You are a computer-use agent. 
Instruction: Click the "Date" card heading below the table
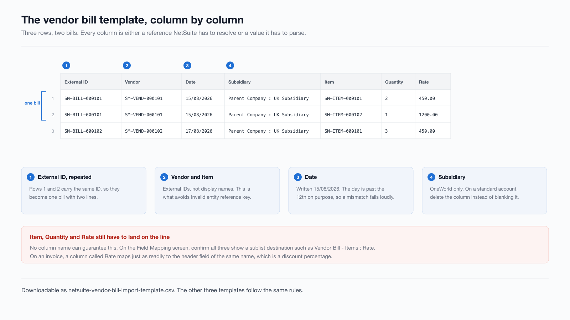[x=311, y=177]
